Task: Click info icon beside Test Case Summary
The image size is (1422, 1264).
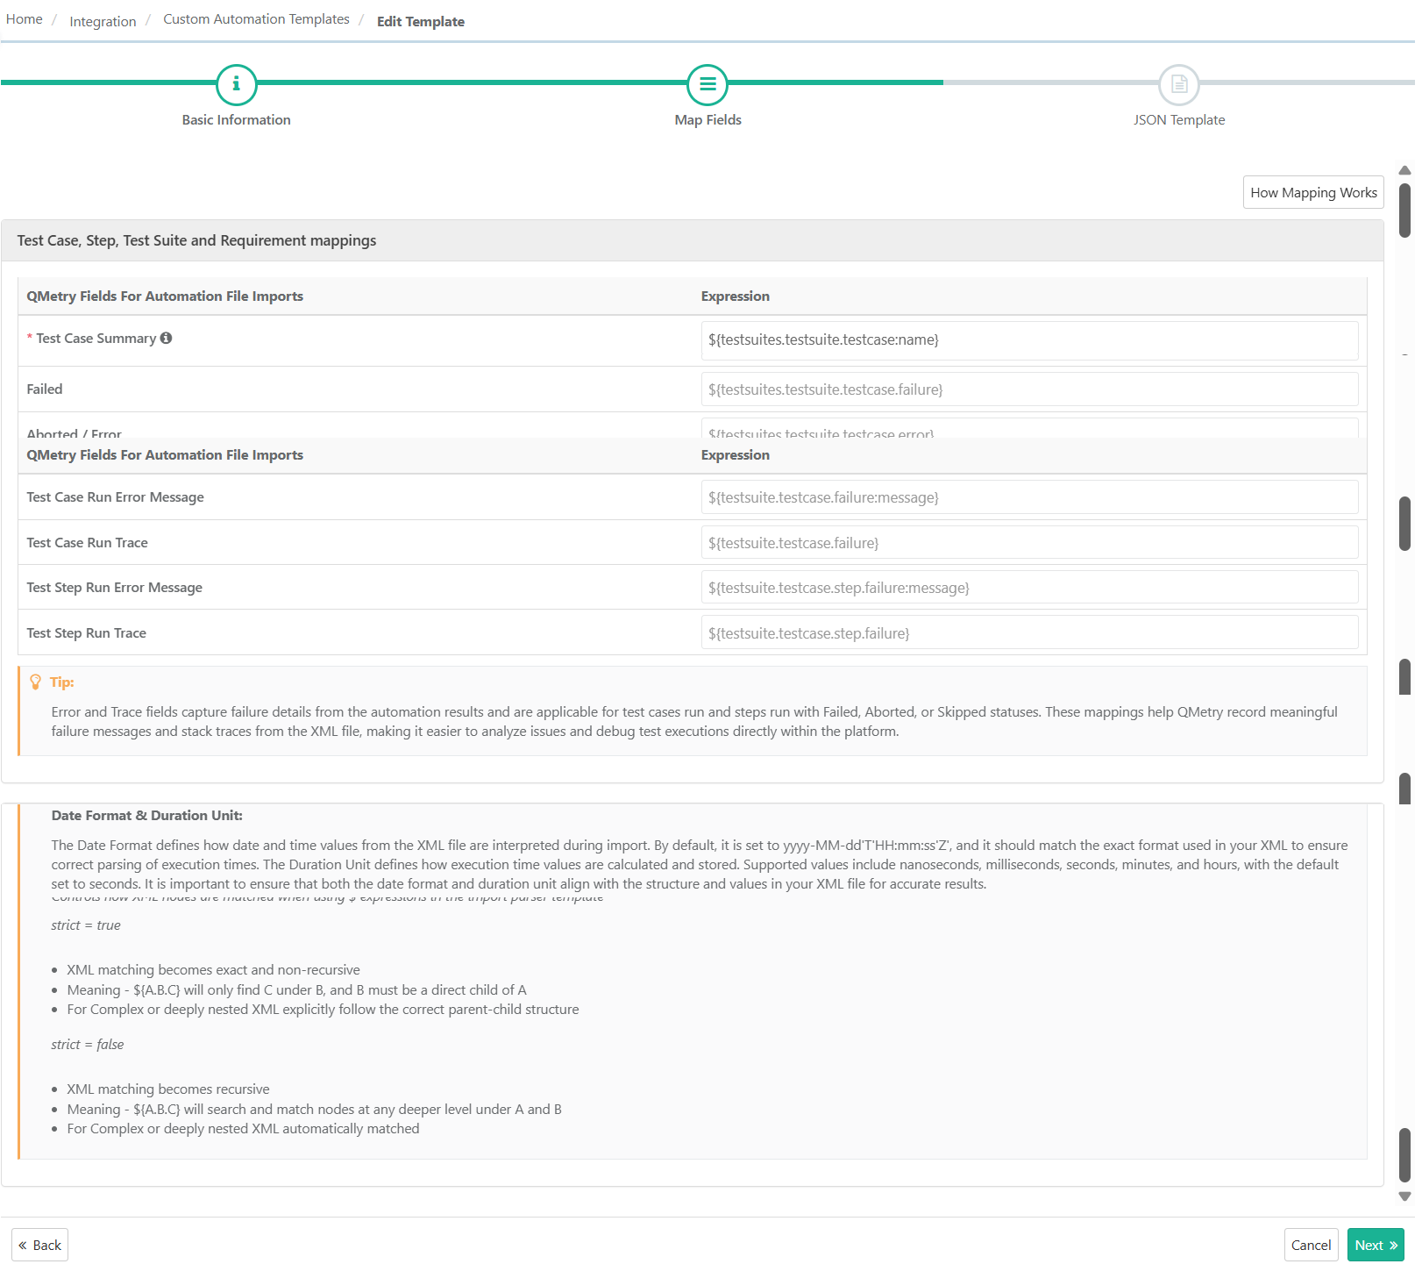Action: pos(167,338)
